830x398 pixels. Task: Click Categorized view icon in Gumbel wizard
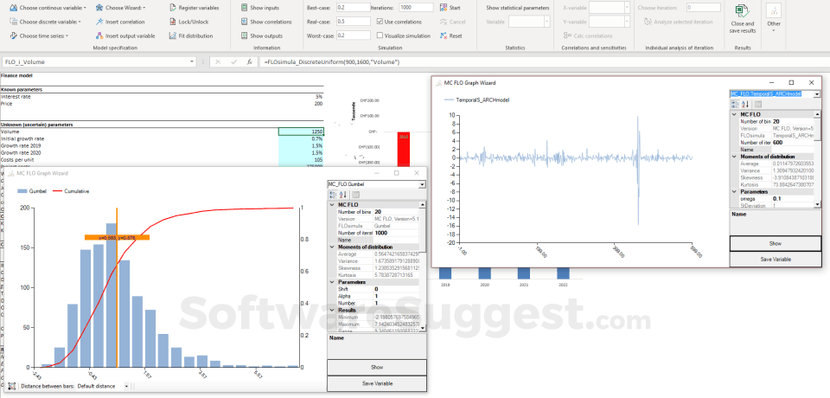(x=332, y=195)
